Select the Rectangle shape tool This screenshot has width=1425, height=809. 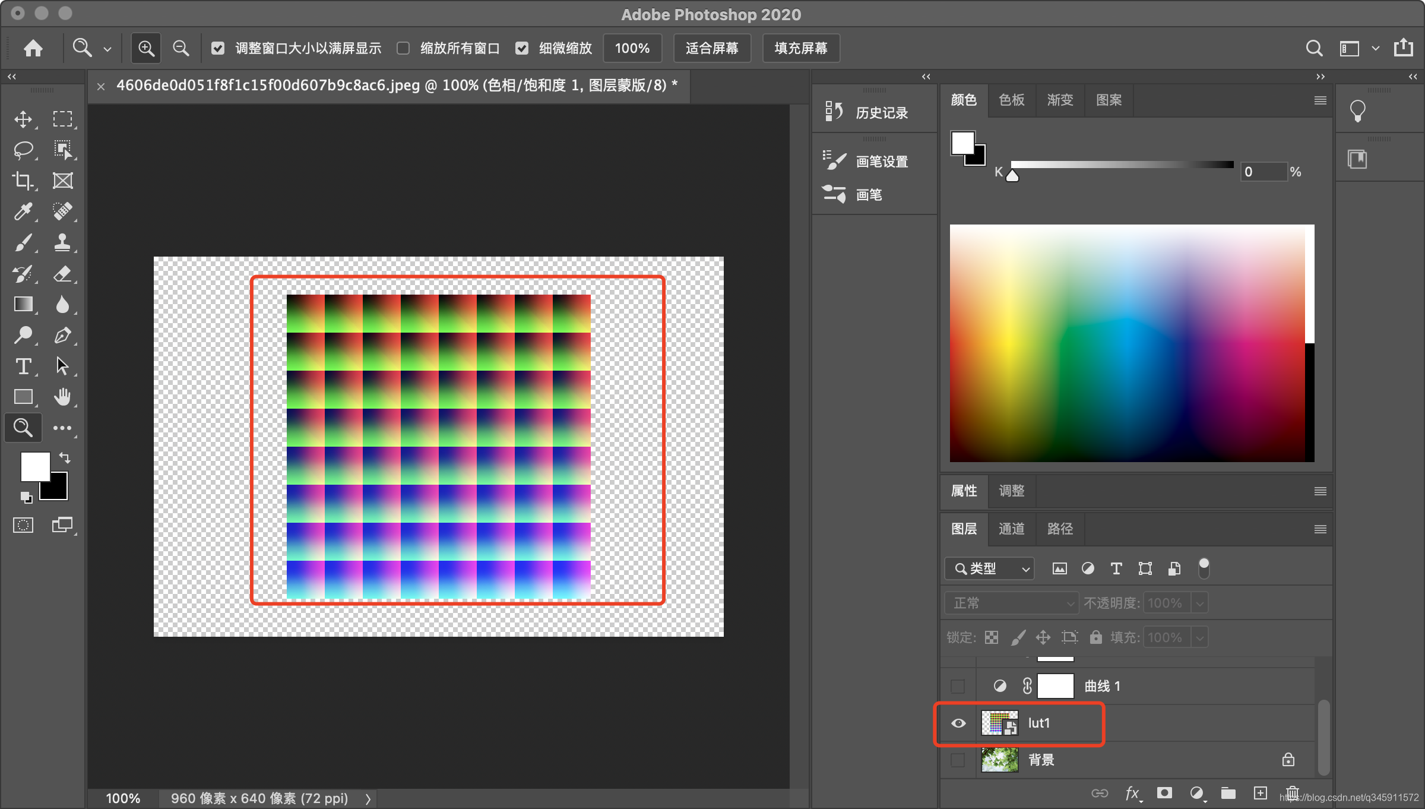23,397
